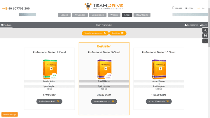Click the 'Professional Starter: 1 Cloud' title
The height and width of the screenshot is (118, 210).
(49, 52)
